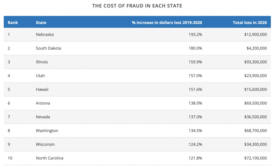
Task: Click the State column header
Action: point(41,22)
